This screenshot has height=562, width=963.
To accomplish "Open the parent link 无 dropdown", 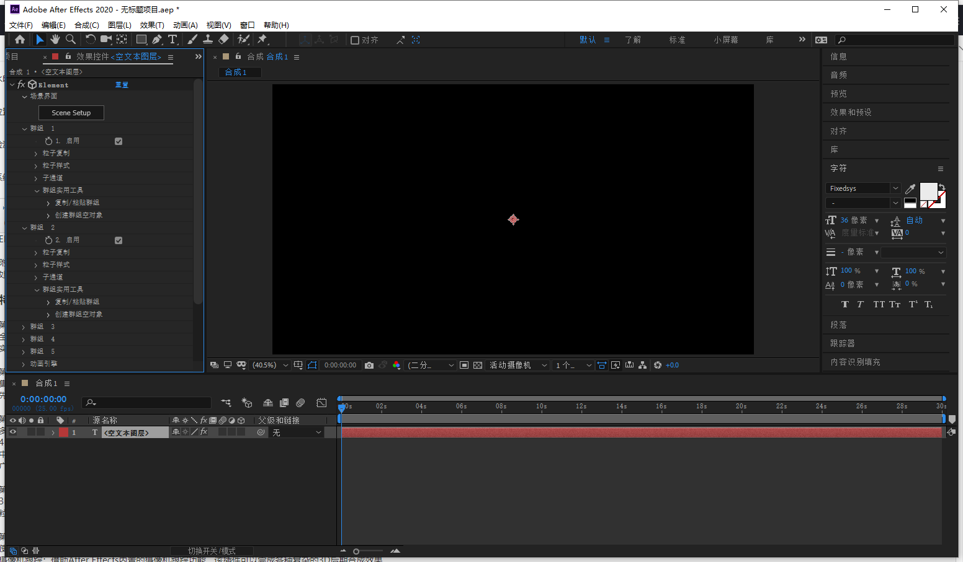I will 297,432.
